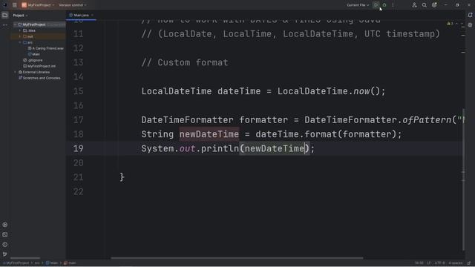Click the ofPattern method call on line 17
Screen dimensions: 475x267
tap(427, 120)
